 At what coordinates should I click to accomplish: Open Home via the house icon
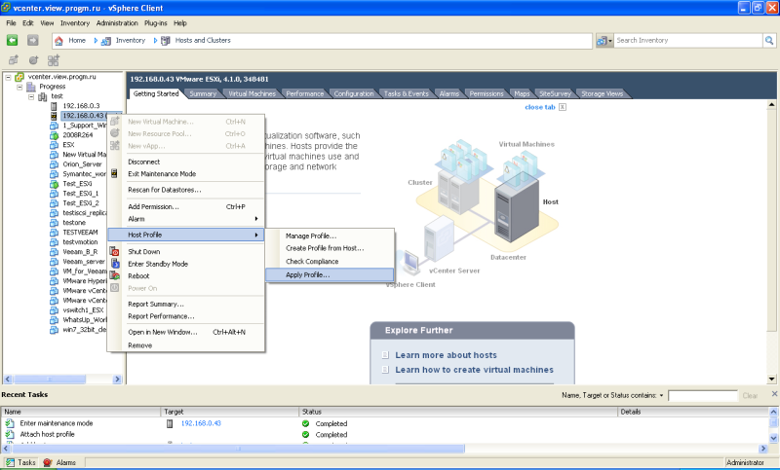pyautogui.click(x=58, y=41)
